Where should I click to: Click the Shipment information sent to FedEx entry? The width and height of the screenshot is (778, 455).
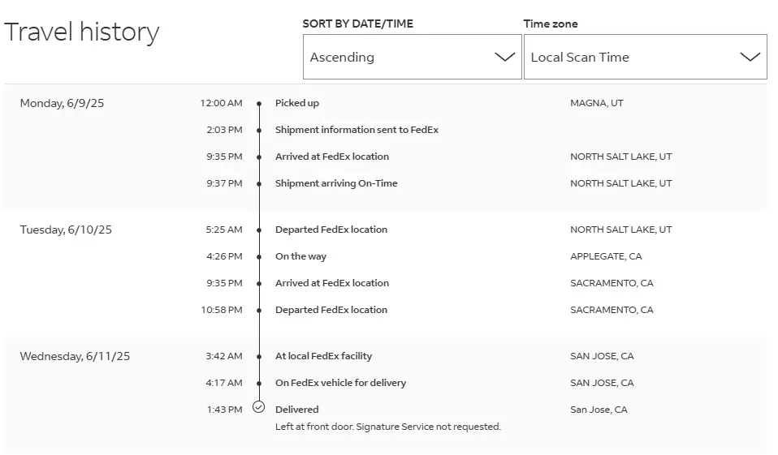click(357, 130)
